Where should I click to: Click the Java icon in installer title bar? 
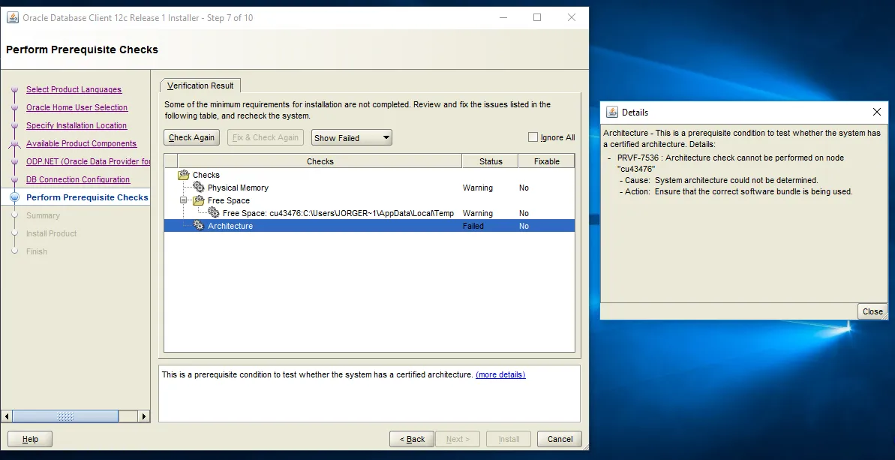pos(13,18)
